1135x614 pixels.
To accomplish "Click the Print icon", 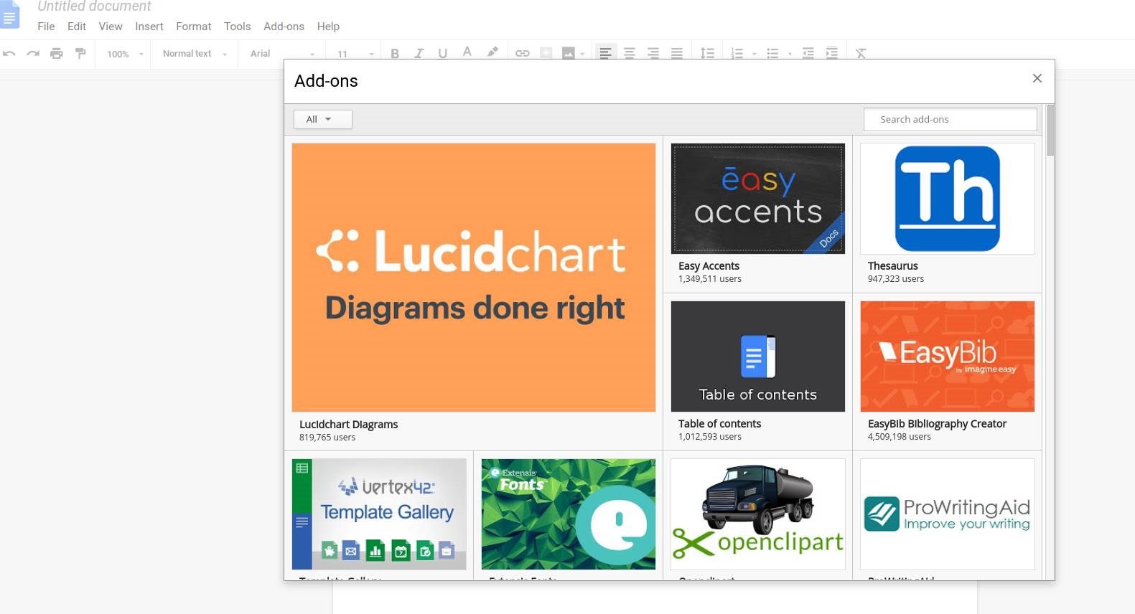I will (x=57, y=53).
